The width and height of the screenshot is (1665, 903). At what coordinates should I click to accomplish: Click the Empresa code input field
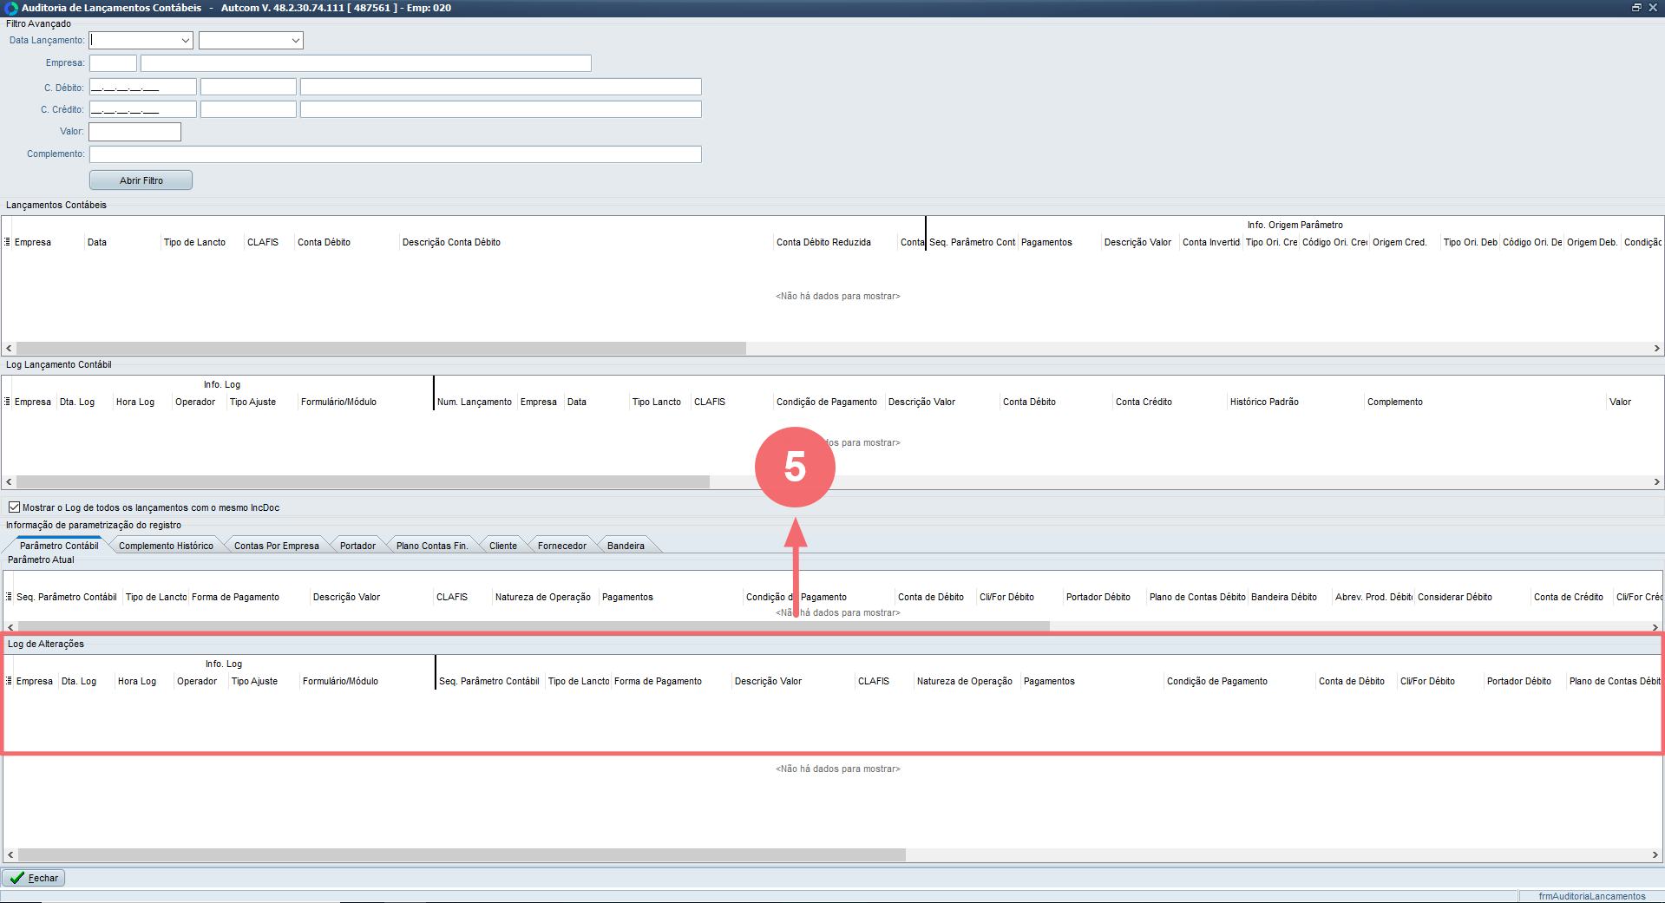(113, 63)
